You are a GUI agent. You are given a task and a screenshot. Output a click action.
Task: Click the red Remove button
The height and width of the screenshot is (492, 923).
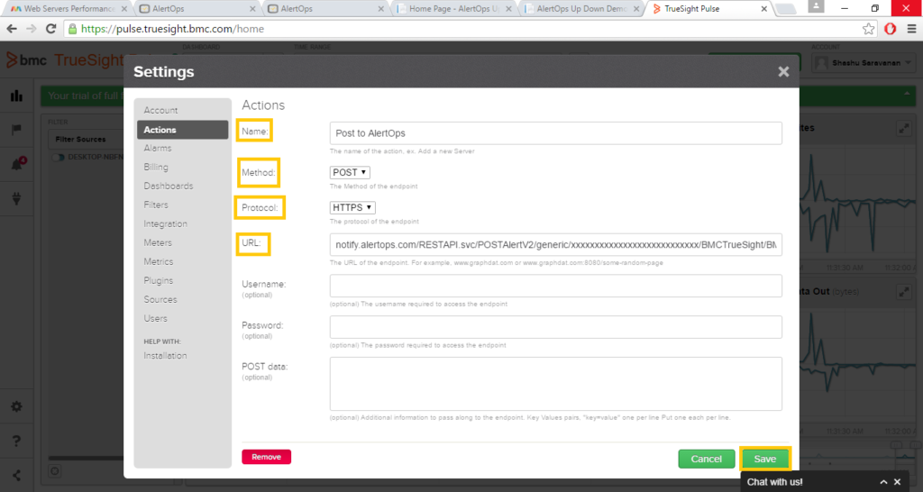[266, 457]
